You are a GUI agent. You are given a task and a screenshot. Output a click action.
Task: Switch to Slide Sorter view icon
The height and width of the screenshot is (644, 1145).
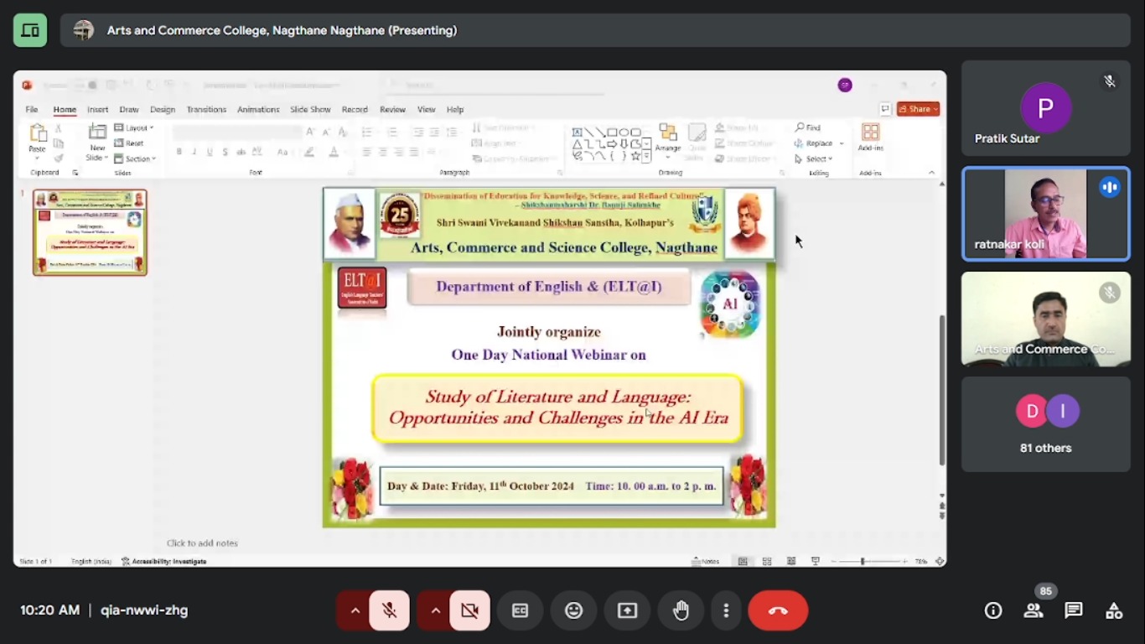coord(767,561)
